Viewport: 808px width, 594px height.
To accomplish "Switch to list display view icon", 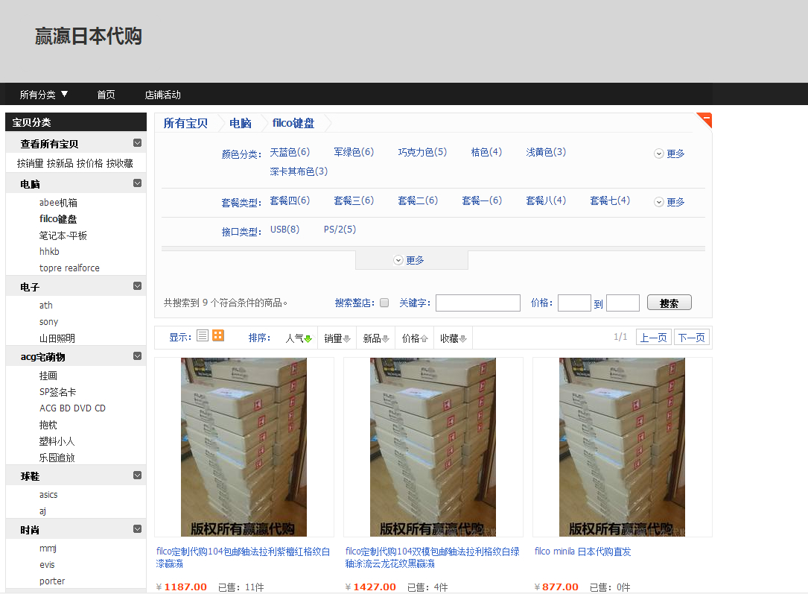I will pyautogui.click(x=203, y=335).
